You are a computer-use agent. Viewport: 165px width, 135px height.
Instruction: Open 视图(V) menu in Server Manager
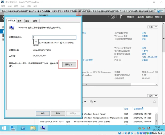[x=149, y=17]
